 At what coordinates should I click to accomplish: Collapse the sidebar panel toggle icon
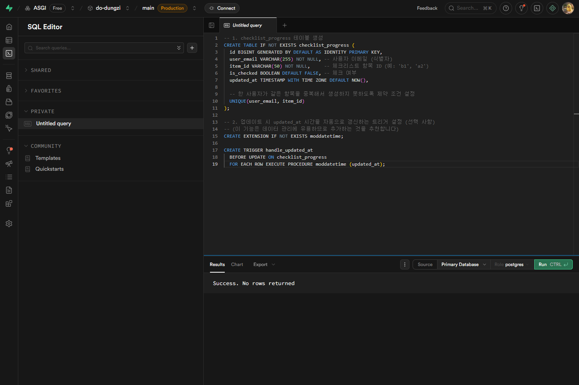(x=212, y=25)
